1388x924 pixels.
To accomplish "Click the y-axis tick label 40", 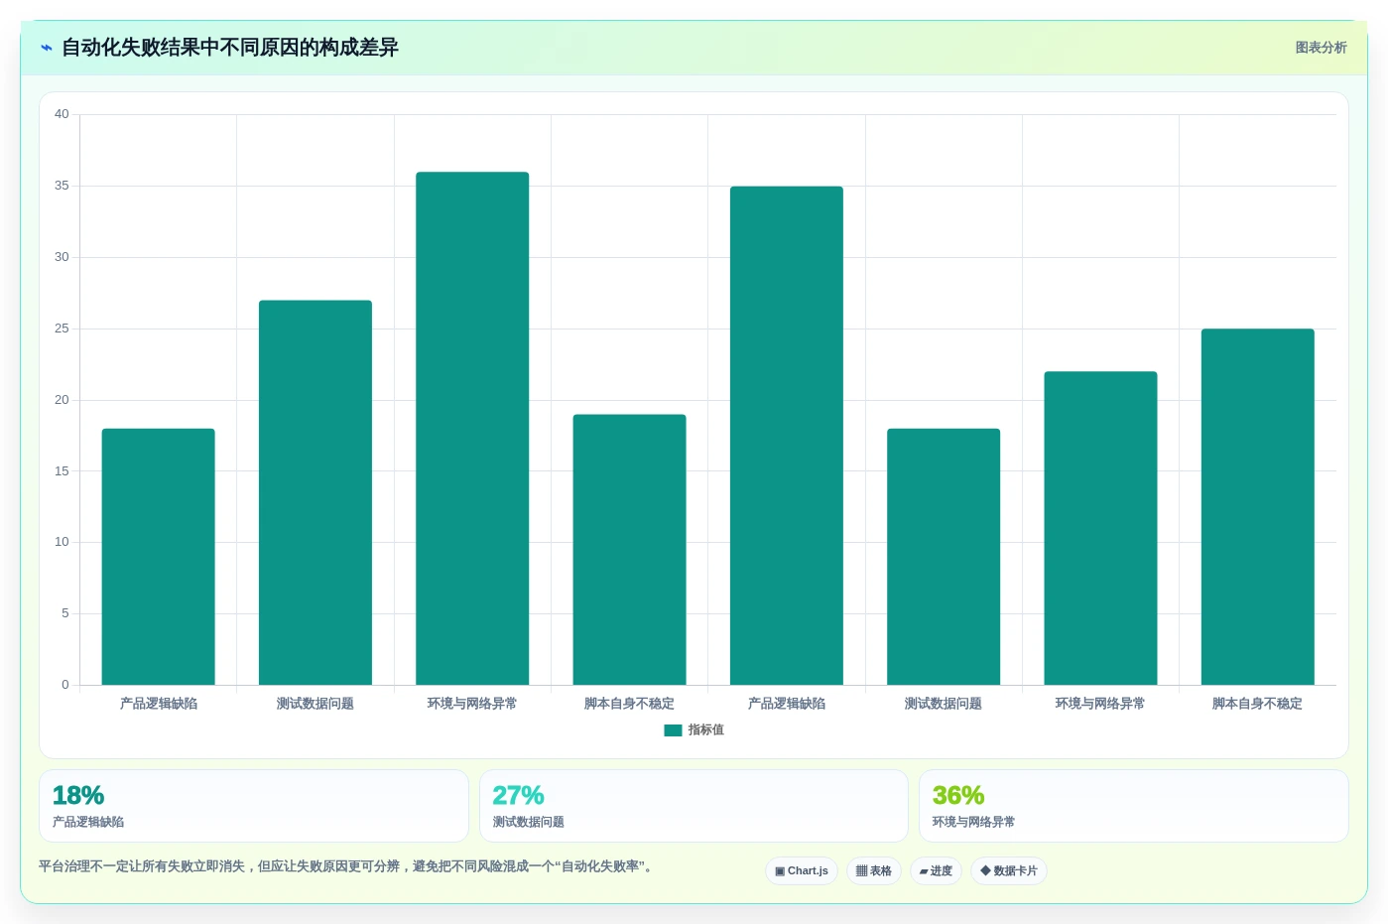I will (62, 114).
